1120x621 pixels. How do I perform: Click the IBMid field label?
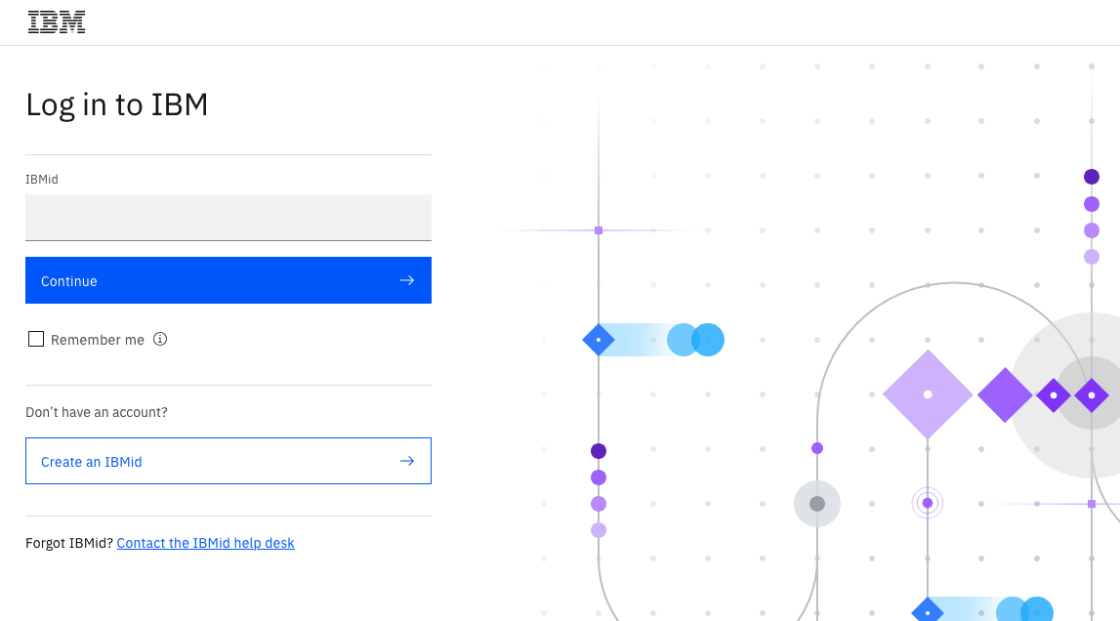(42, 180)
